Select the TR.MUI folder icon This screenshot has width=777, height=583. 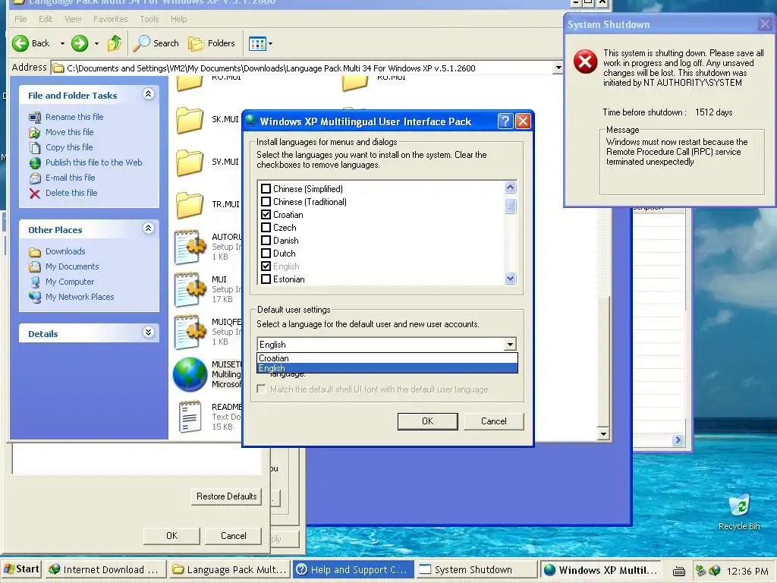click(x=189, y=205)
